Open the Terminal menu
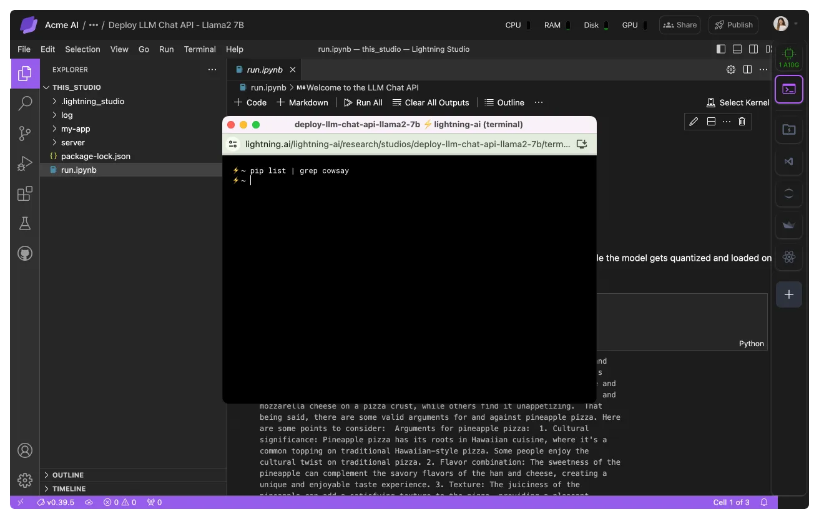The height and width of the screenshot is (519, 819). pos(200,49)
